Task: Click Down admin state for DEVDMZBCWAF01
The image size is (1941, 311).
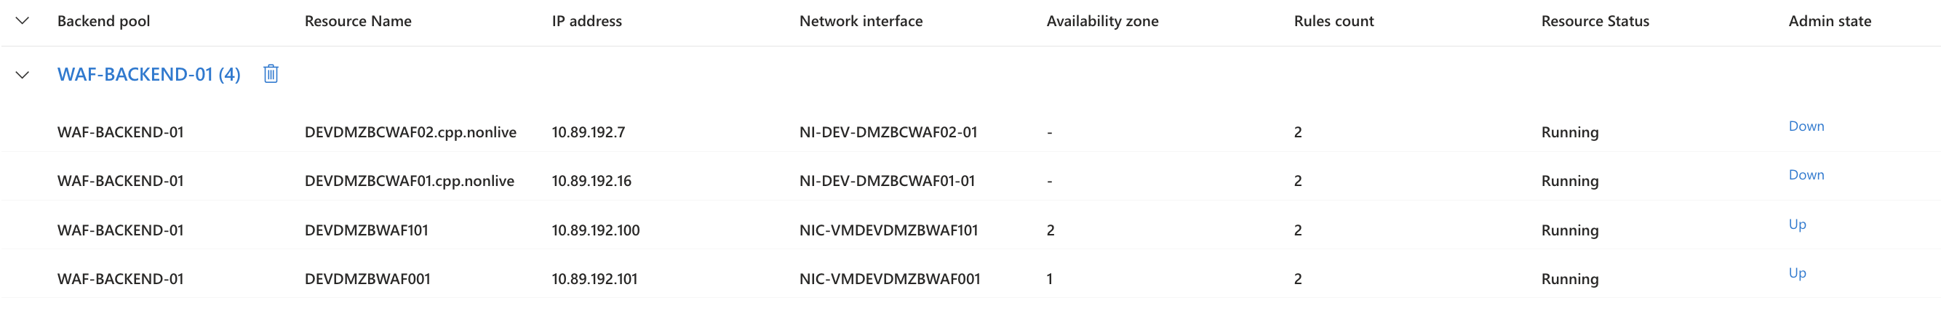Action: tap(1806, 174)
